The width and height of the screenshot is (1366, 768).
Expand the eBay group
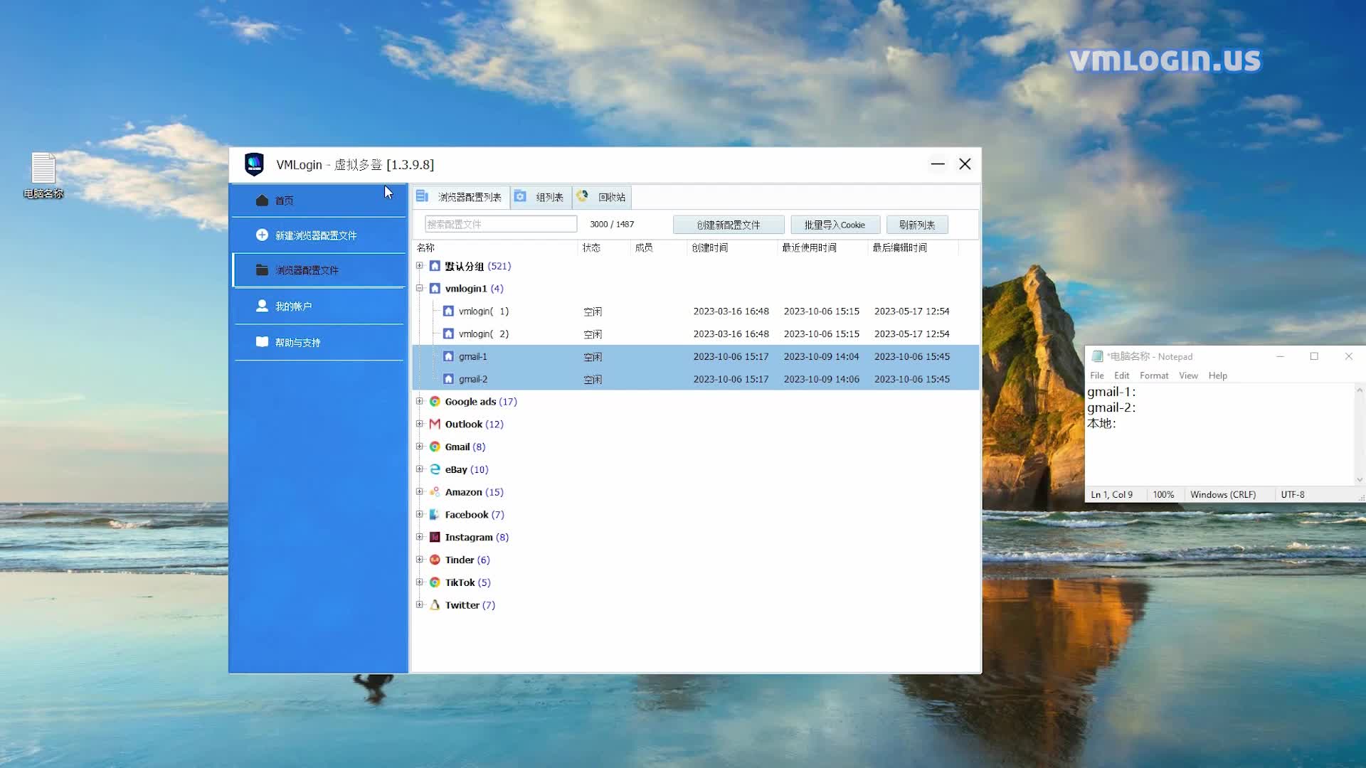[420, 469]
